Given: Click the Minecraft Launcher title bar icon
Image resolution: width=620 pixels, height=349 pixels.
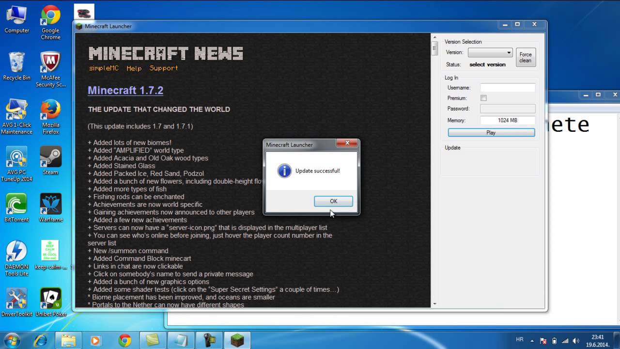Looking at the screenshot, I should [x=79, y=26].
